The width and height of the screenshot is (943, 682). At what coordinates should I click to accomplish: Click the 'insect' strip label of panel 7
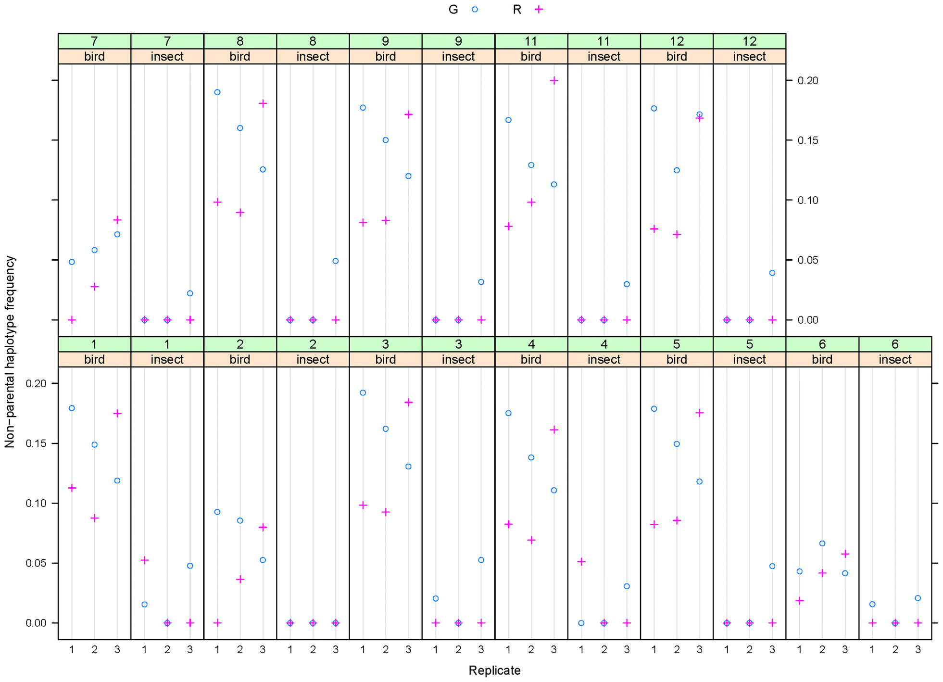click(167, 56)
